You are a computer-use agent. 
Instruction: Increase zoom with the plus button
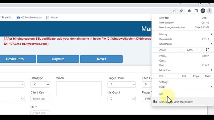point(197,50)
